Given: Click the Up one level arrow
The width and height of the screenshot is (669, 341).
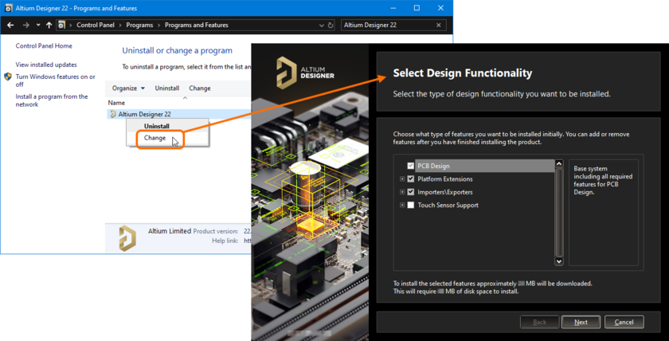Looking at the screenshot, I should (49, 25).
